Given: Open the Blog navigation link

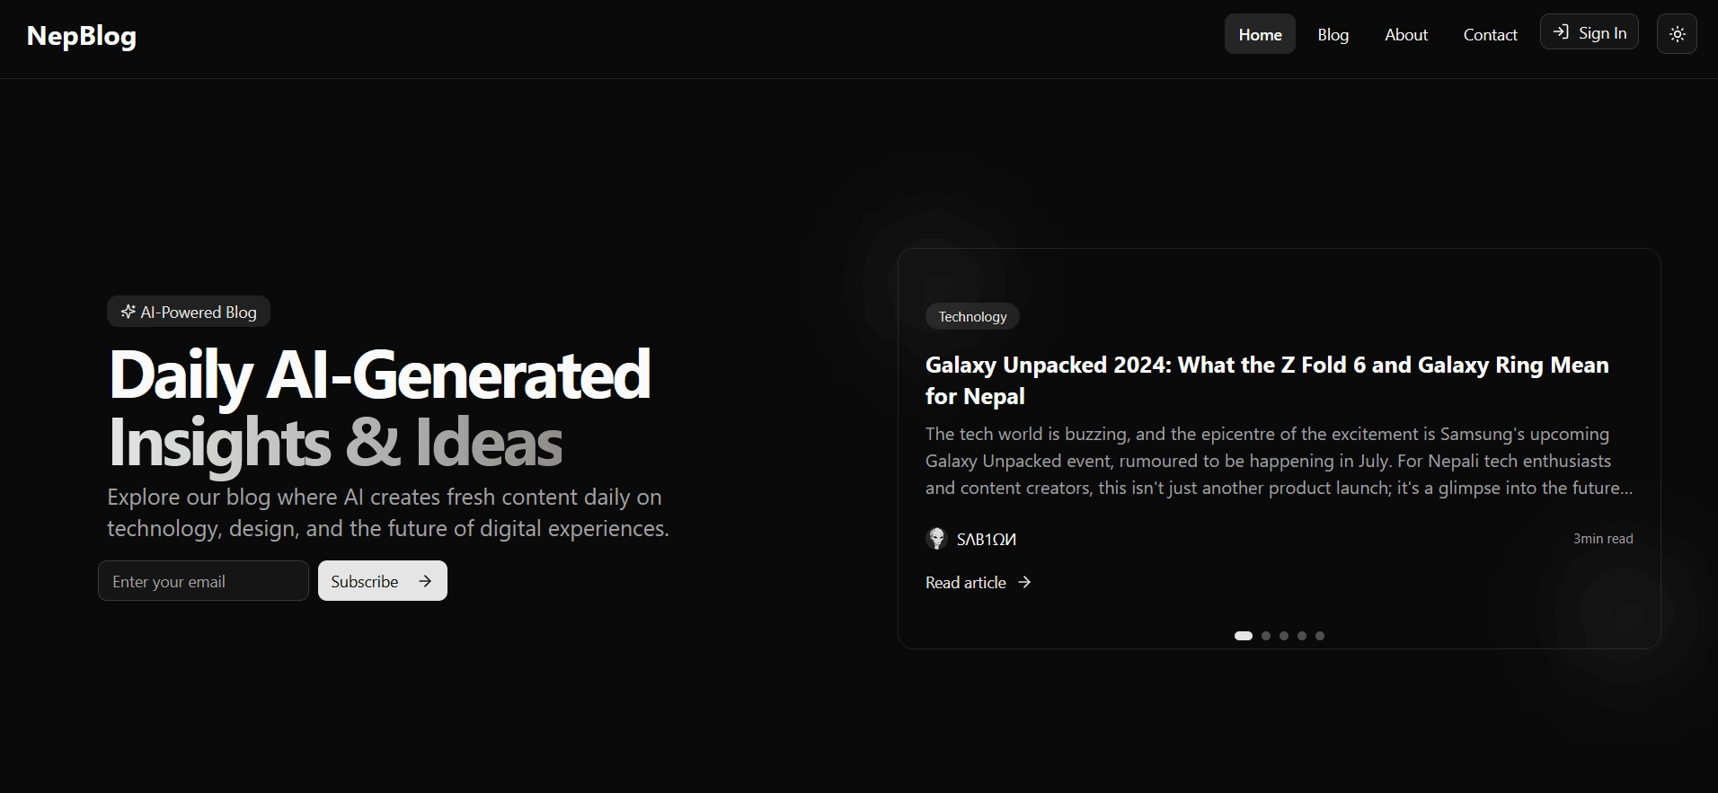Looking at the screenshot, I should click(x=1333, y=34).
